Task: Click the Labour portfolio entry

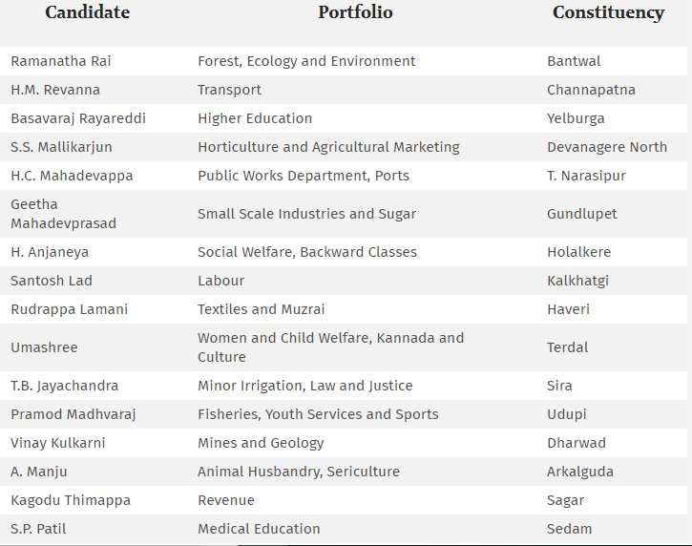Action: click(x=220, y=281)
